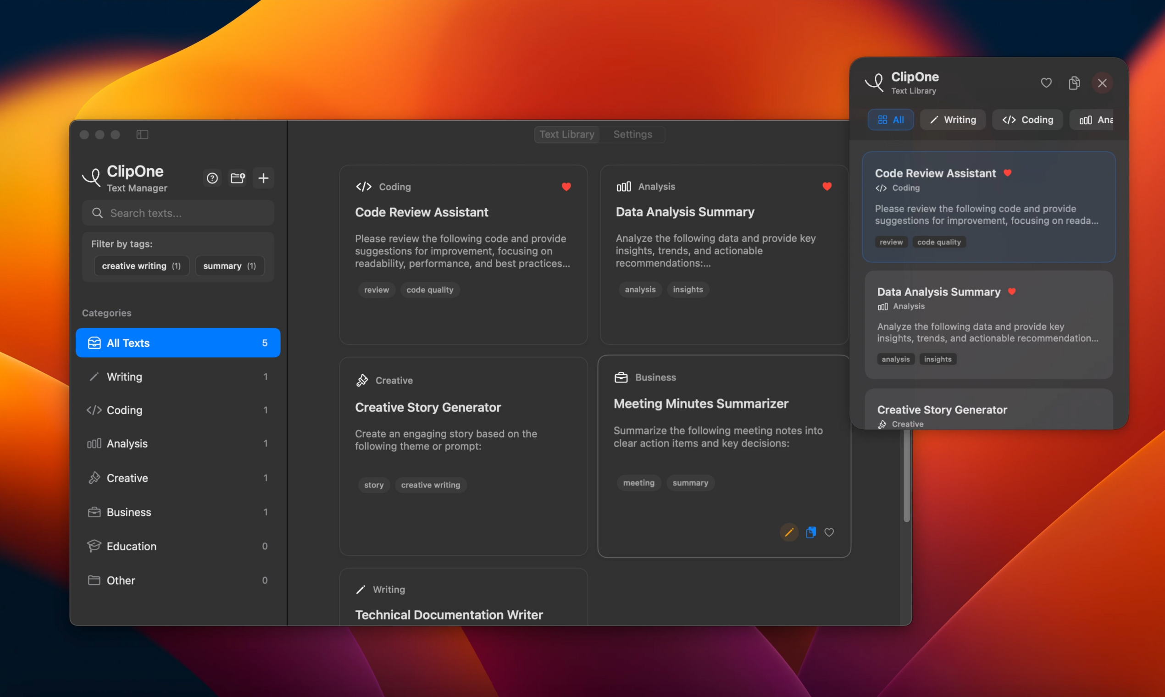The width and height of the screenshot is (1165, 697).
Task: Select the Writing filter tab in popup
Action: coord(953,120)
